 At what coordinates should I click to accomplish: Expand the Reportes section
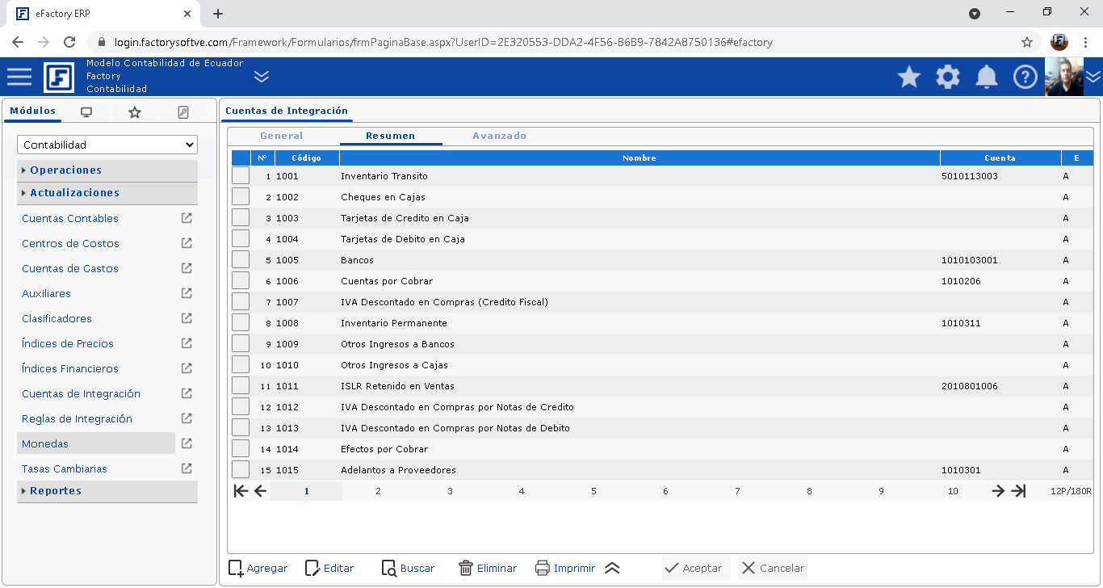coord(56,491)
